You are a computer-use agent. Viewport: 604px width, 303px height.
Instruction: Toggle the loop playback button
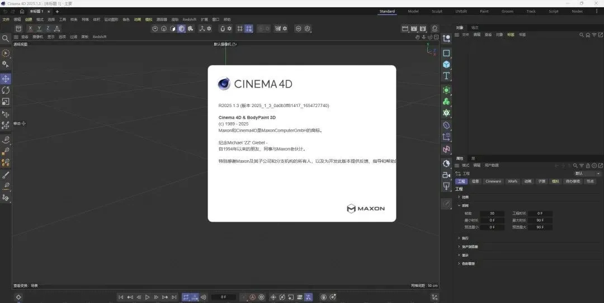(186, 297)
